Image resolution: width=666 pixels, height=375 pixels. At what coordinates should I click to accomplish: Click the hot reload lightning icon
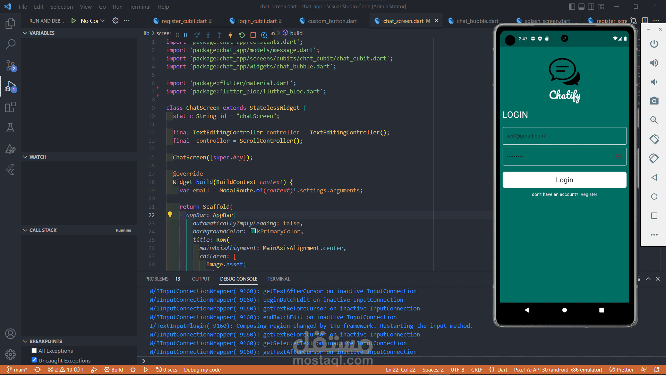tap(230, 35)
